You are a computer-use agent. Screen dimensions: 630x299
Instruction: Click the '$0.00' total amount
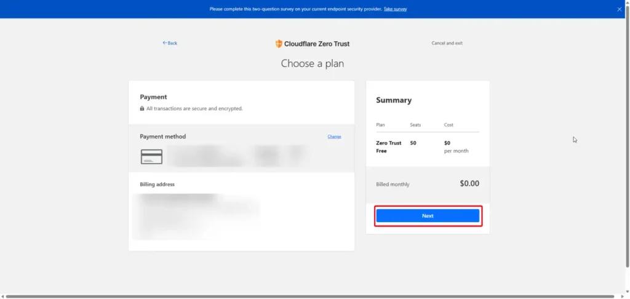pyautogui.click(x=469, y=184)
